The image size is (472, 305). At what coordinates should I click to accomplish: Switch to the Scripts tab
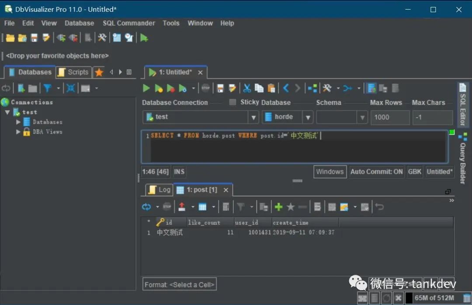[74, 72]
